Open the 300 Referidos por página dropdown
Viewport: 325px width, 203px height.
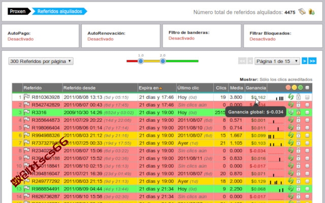click(x=41, y=61)
